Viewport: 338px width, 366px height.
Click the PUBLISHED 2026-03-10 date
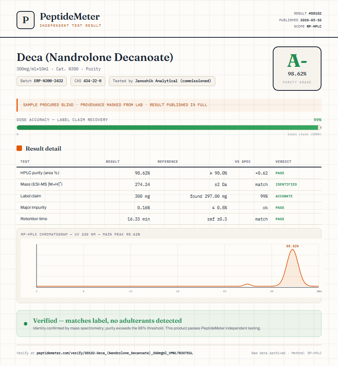click(300, 20)
